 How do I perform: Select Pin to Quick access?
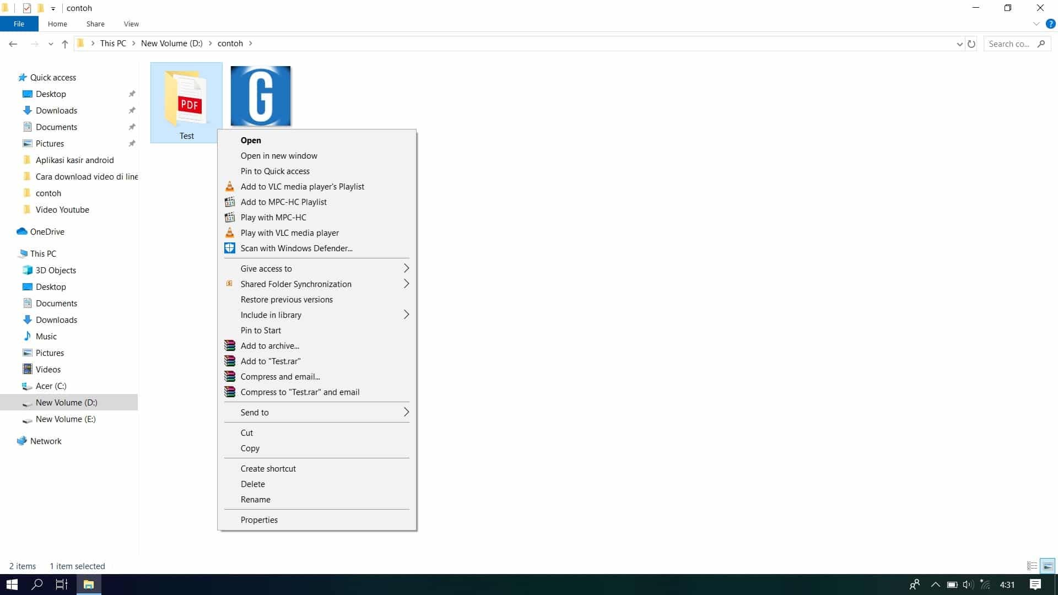[x=316, y=171]
